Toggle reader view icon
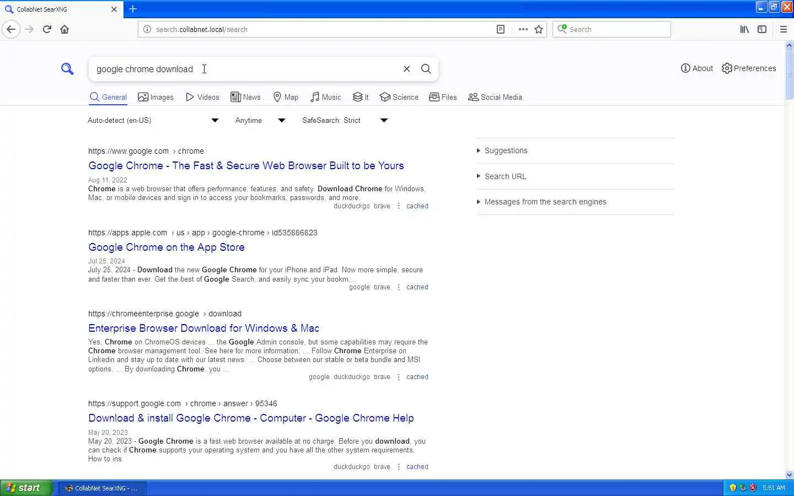The width and height of the screenshot is (794, 496). (501, 29)
